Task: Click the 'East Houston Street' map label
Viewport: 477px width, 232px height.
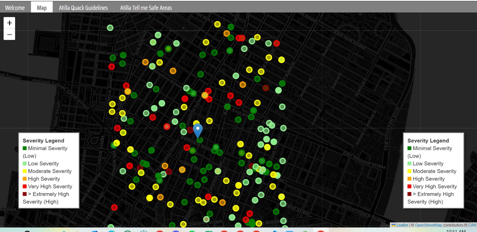Action: [364, 160]
